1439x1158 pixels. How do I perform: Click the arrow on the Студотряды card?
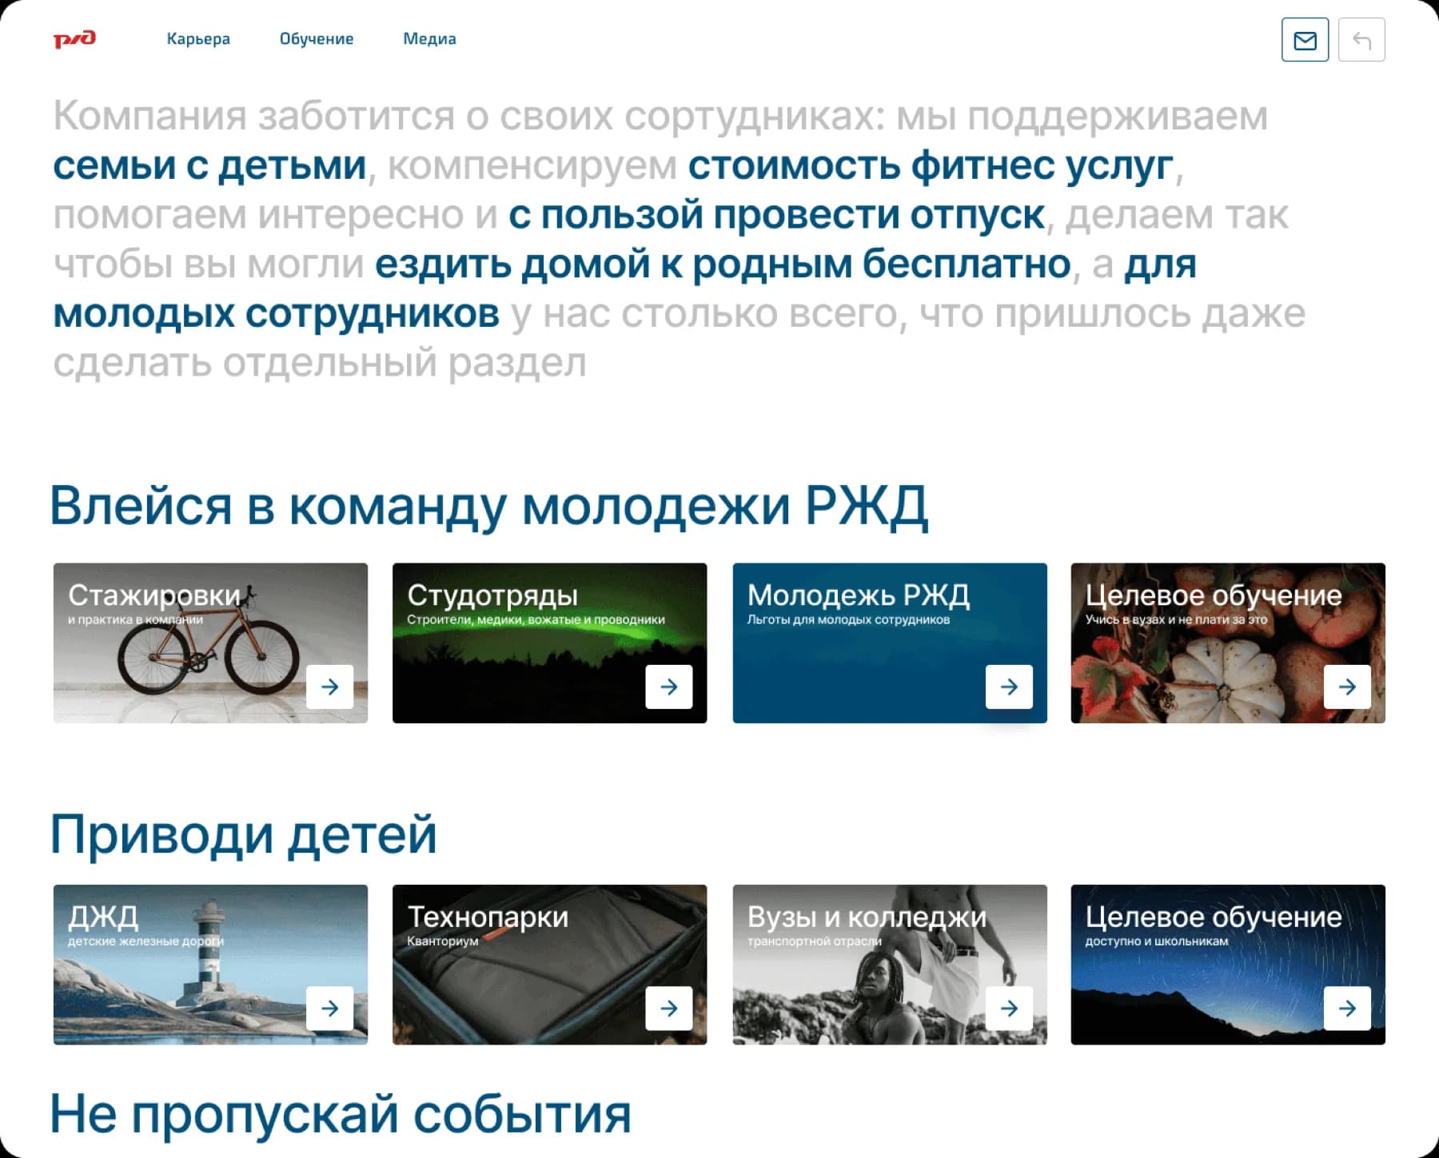click(x=669, y=686)
